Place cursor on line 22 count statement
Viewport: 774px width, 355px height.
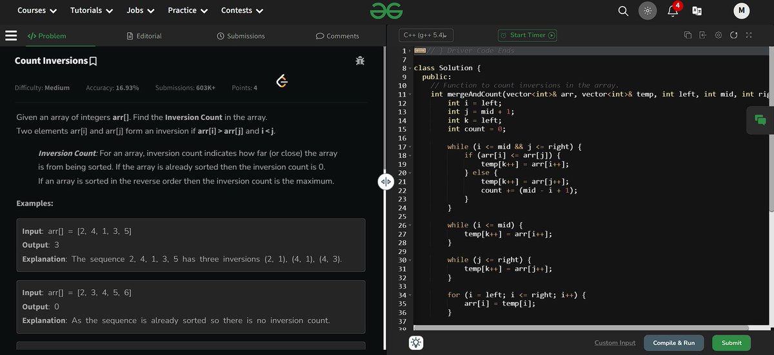click(529, 190)
